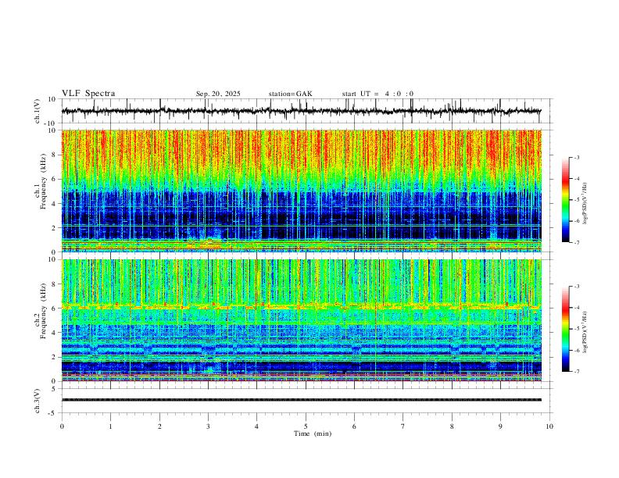
Task: Click the time axis tick label '10'
Action: pyautogui.click(x=549, y=426)
